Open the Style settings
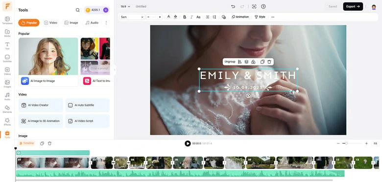 point(260,17)
